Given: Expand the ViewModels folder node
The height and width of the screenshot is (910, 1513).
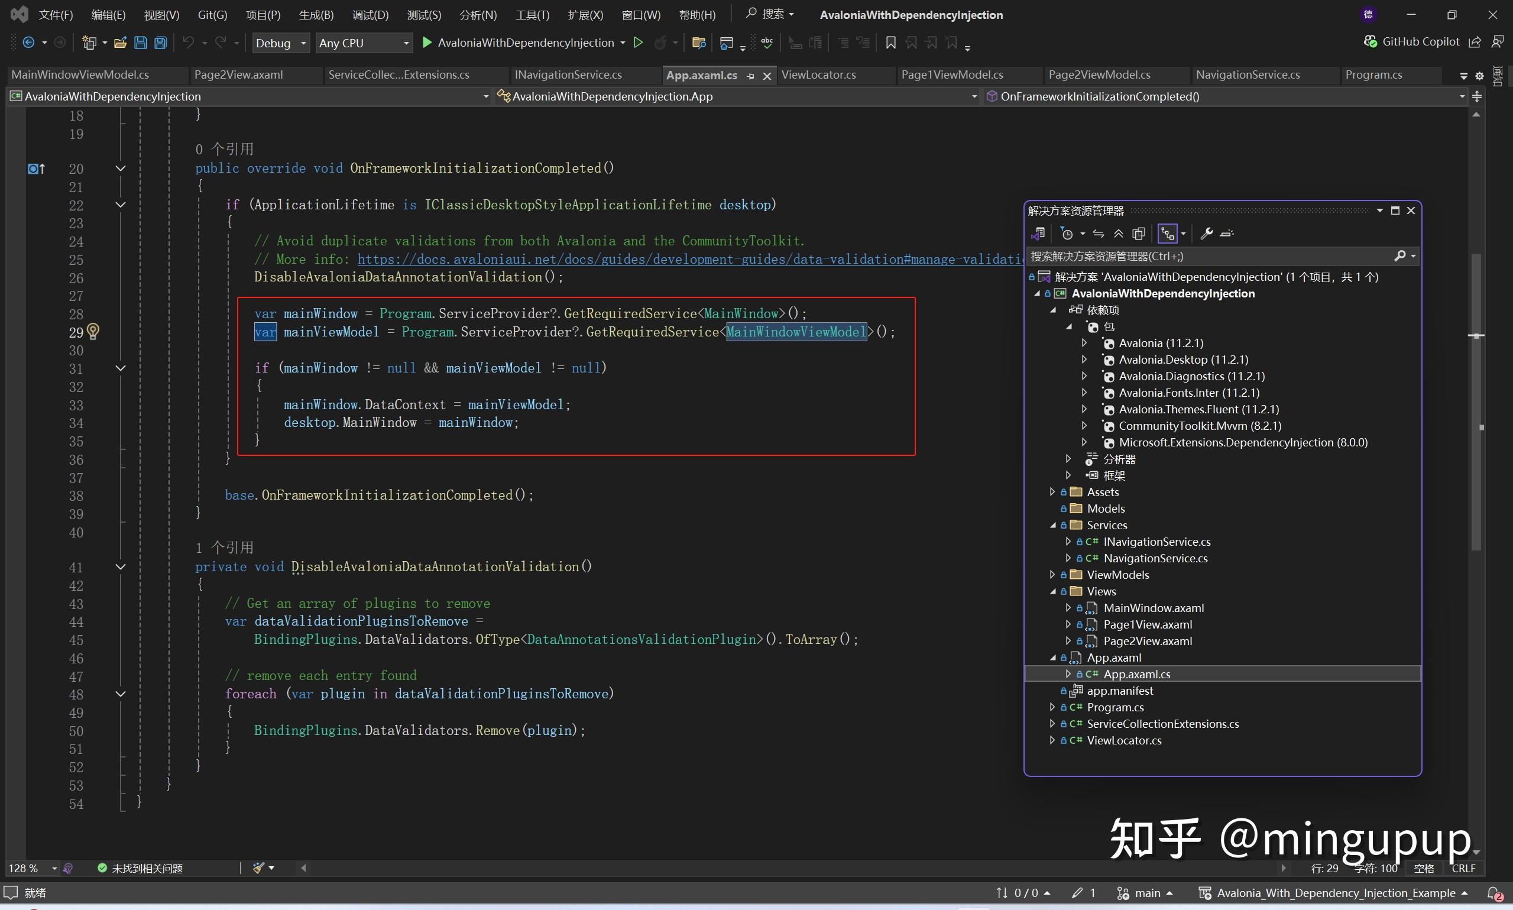Looking at the screenshot, I should [x=1052, y=575].
